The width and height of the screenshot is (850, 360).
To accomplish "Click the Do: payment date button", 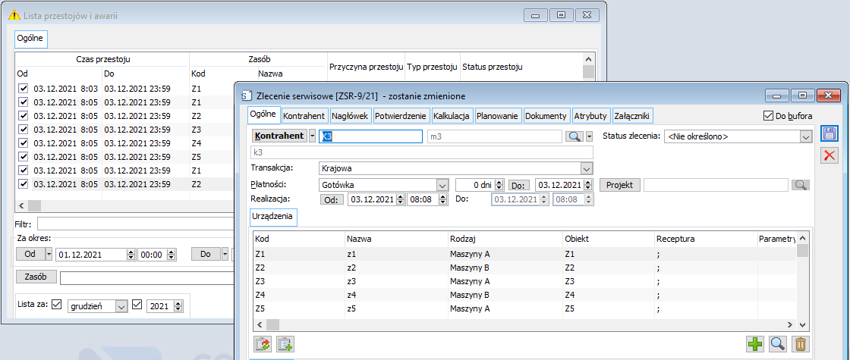I will tap(519, 185).
